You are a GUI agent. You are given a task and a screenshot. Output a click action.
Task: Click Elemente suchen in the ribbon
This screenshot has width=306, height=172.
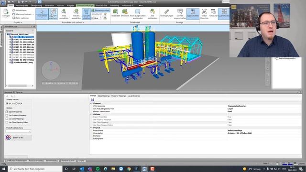tap(100, 11)
